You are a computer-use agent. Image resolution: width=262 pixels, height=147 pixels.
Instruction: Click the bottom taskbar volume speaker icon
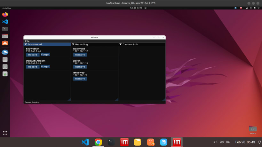click(x=222, y=142)
